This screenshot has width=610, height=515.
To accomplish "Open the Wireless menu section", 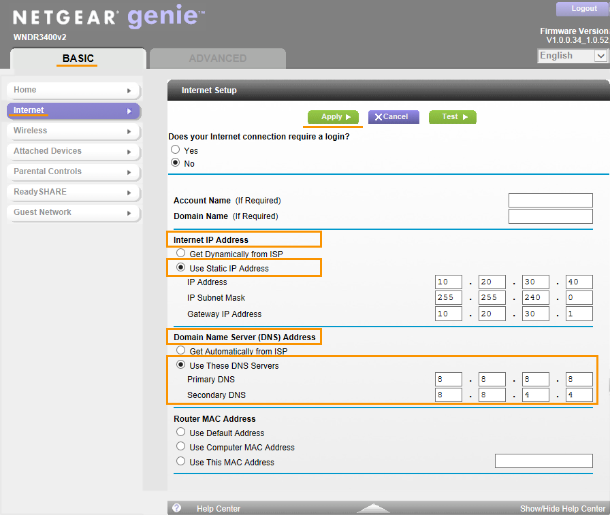I will [73, 131].
